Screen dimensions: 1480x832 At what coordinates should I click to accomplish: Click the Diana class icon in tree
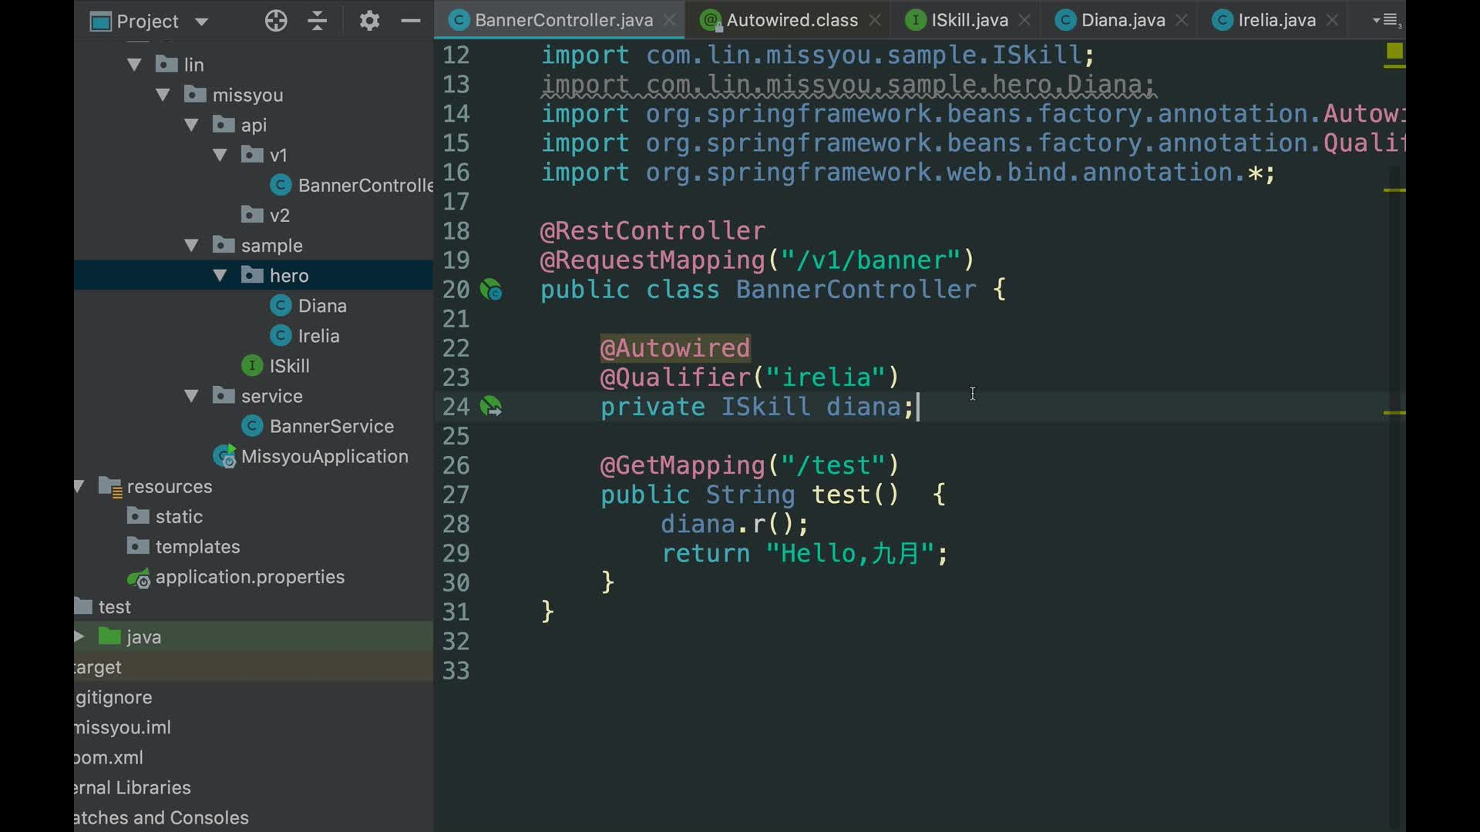[x=281, y=306]
